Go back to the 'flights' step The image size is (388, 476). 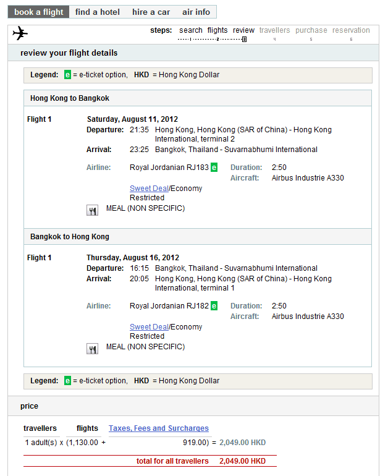click(x=217, y=30)
